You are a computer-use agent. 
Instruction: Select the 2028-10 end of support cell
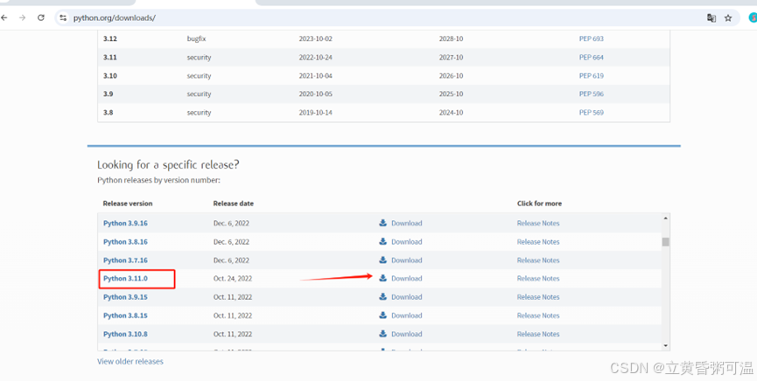pyautogui.click(x=451, y=38)
